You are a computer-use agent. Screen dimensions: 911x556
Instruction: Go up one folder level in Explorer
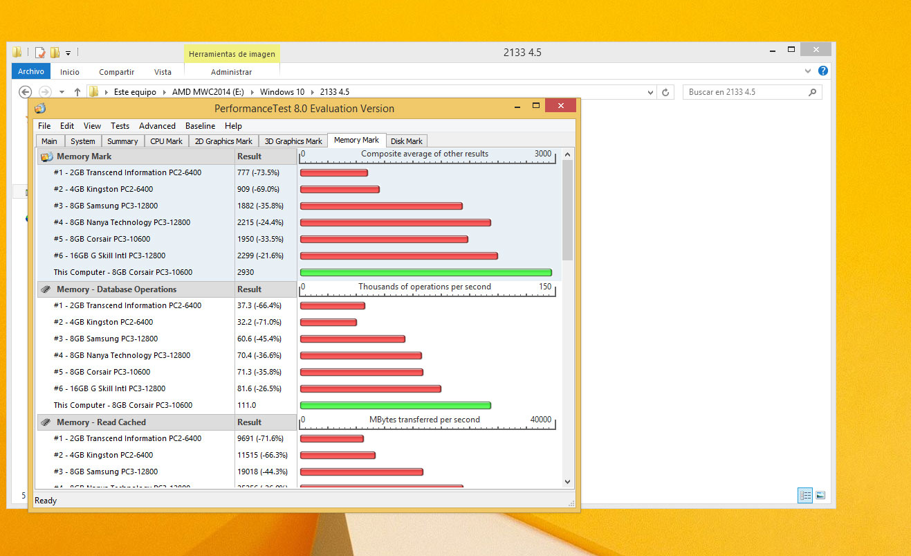[77, 92]
